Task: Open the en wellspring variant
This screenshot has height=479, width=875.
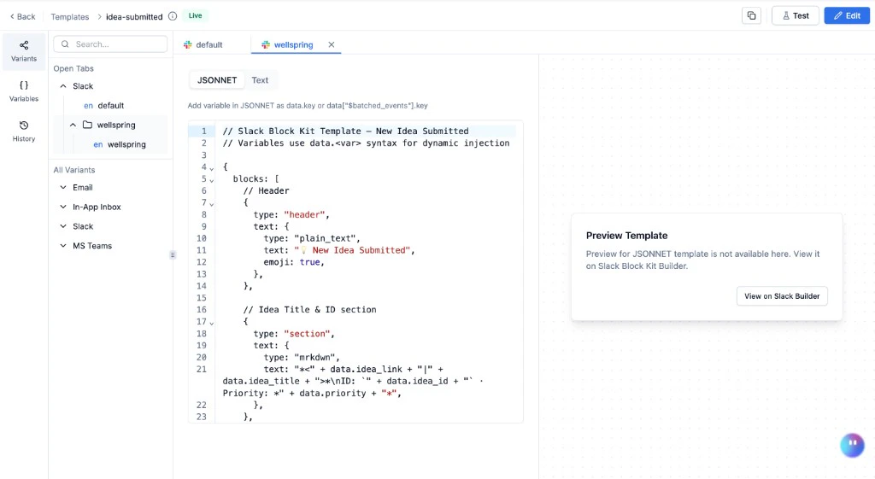Action: (x=120, y=144)
